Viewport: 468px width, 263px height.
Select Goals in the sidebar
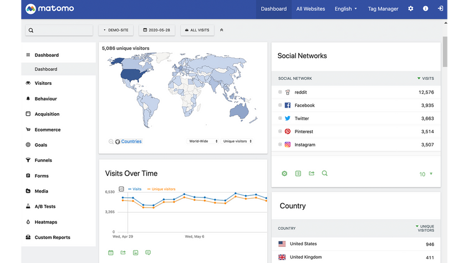[41, 145]
